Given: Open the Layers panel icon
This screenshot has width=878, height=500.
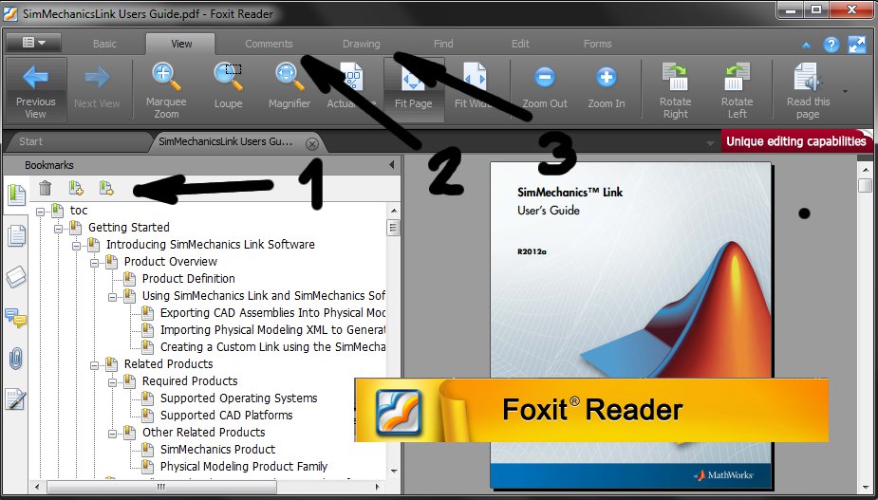Looking at the screenshot, I should (x=16, y=277).
